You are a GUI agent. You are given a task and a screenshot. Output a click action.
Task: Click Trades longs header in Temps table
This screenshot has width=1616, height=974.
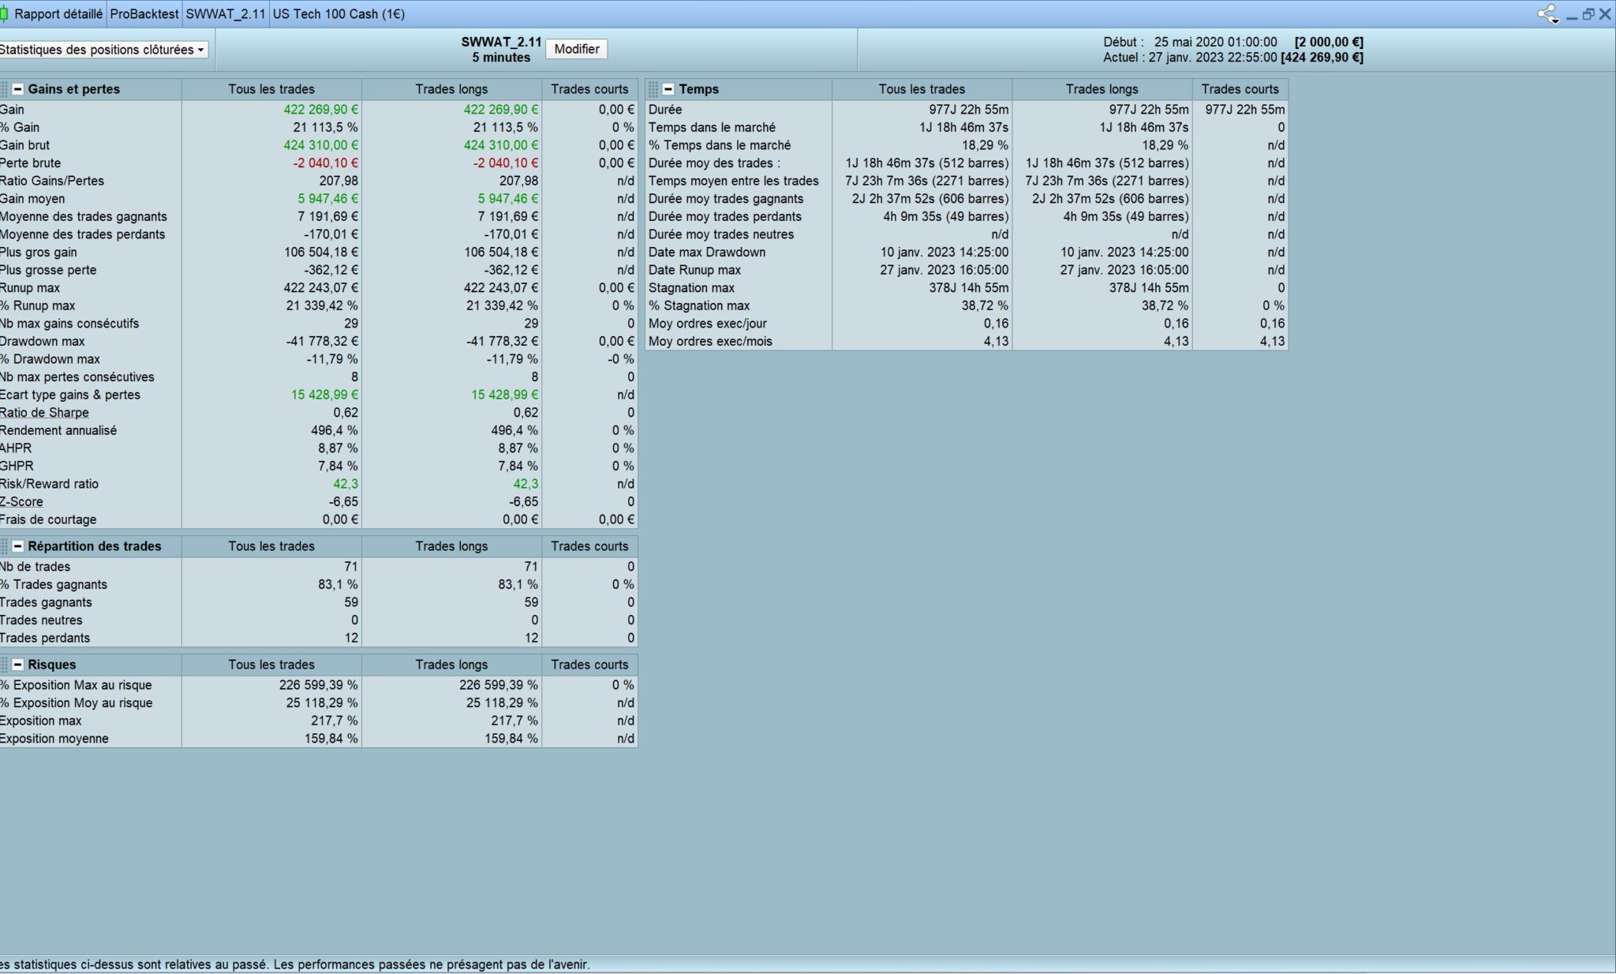coord(1102,89)
